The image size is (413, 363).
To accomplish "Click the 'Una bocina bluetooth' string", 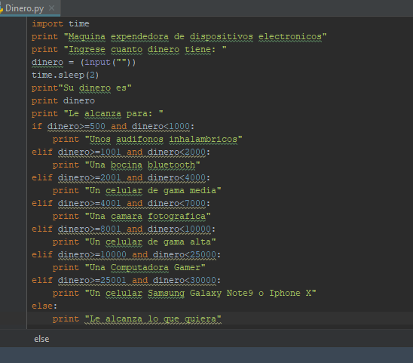I will [142, 165].
